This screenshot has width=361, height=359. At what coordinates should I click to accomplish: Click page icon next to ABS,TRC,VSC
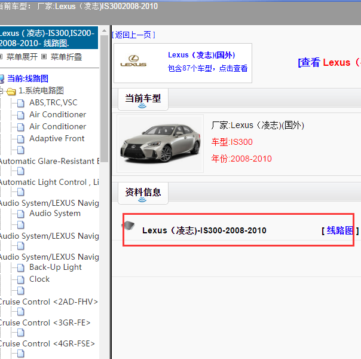pyautogui.click(x=21, y=104)
